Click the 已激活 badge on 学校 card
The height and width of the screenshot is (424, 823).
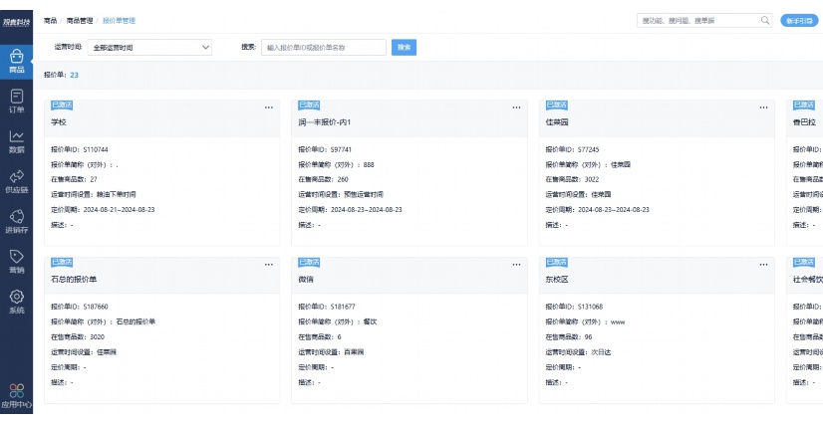pos(62,105)
